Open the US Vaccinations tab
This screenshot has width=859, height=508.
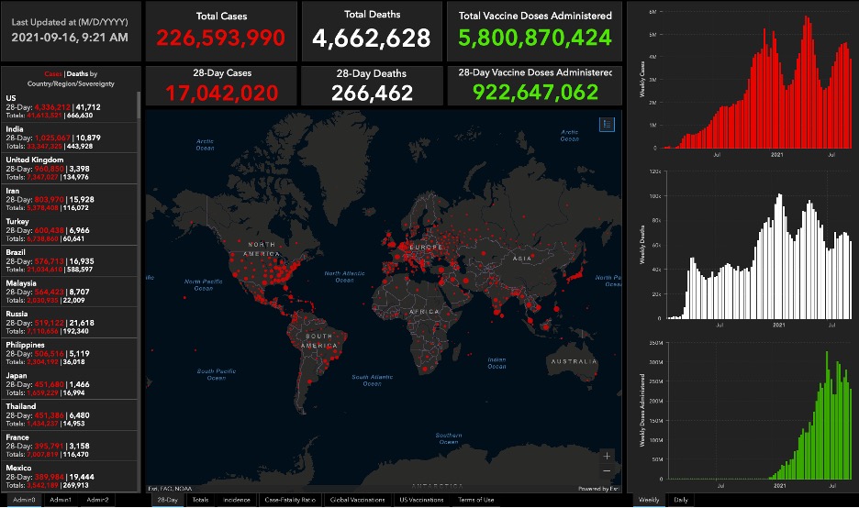(421, 500)
